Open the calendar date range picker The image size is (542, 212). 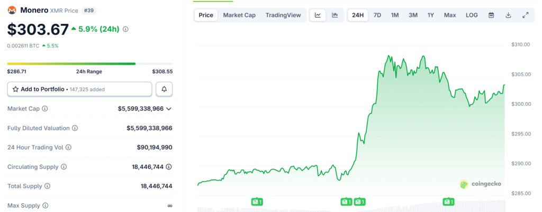[x=491, y=15]
